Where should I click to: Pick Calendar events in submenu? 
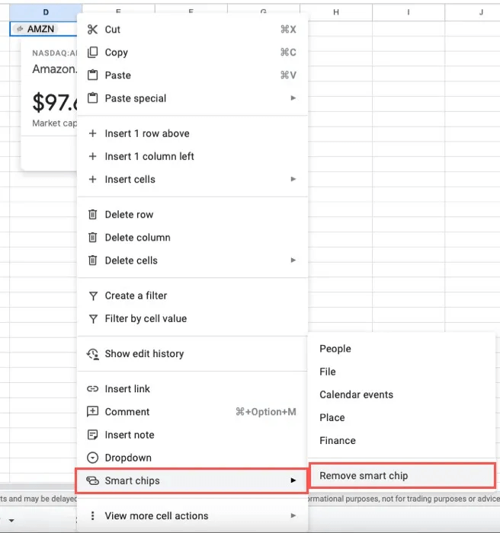pos(401,394)
